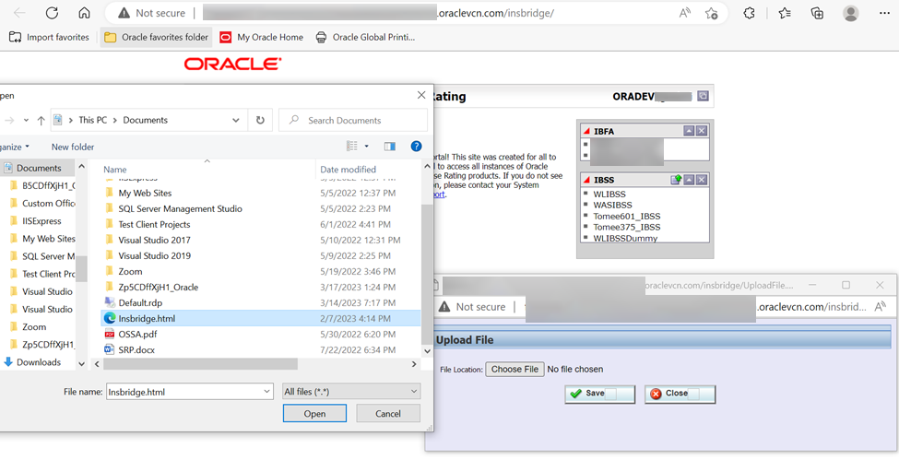Click Save in Upload File window
Viewport: 899px width, 460px height.
(600, 394)
